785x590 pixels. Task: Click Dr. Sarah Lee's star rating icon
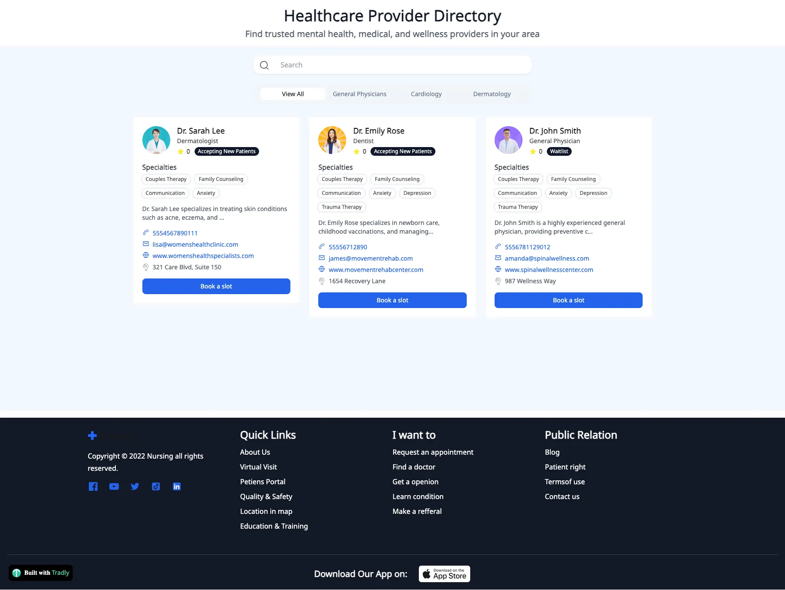point(181,151)
